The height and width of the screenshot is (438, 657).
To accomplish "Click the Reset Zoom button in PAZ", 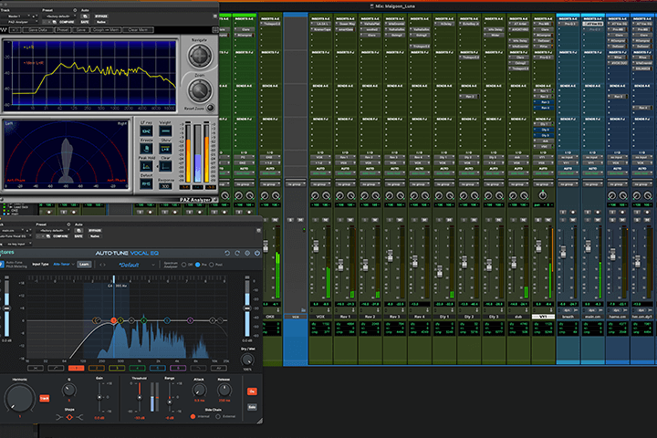I will pos(211,108).
